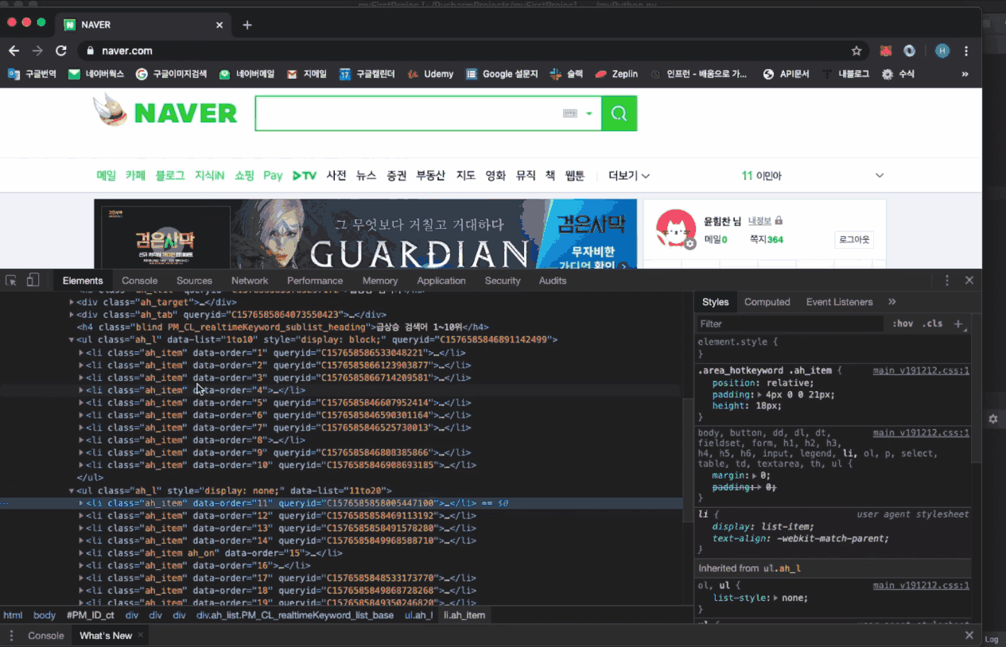Open main_v191212.css:1 for .ah_item rule
The width and height of the screenshot is (1006, 647).
coord(921,370)
